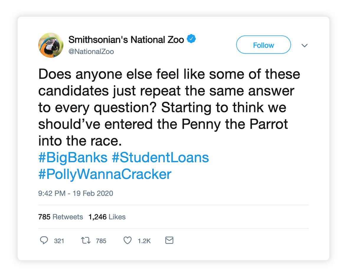View the list of 785 Retweets
This screenshot has height=277, width=347.
point(60,217)
